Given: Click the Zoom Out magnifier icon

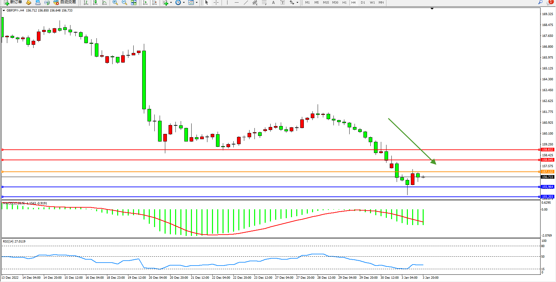Looking at the screenshot, I should (124, 3).
